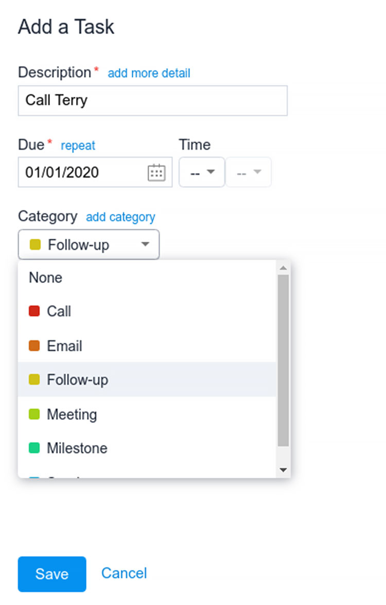Click the green Milestone color square

[x=34, y=448]
